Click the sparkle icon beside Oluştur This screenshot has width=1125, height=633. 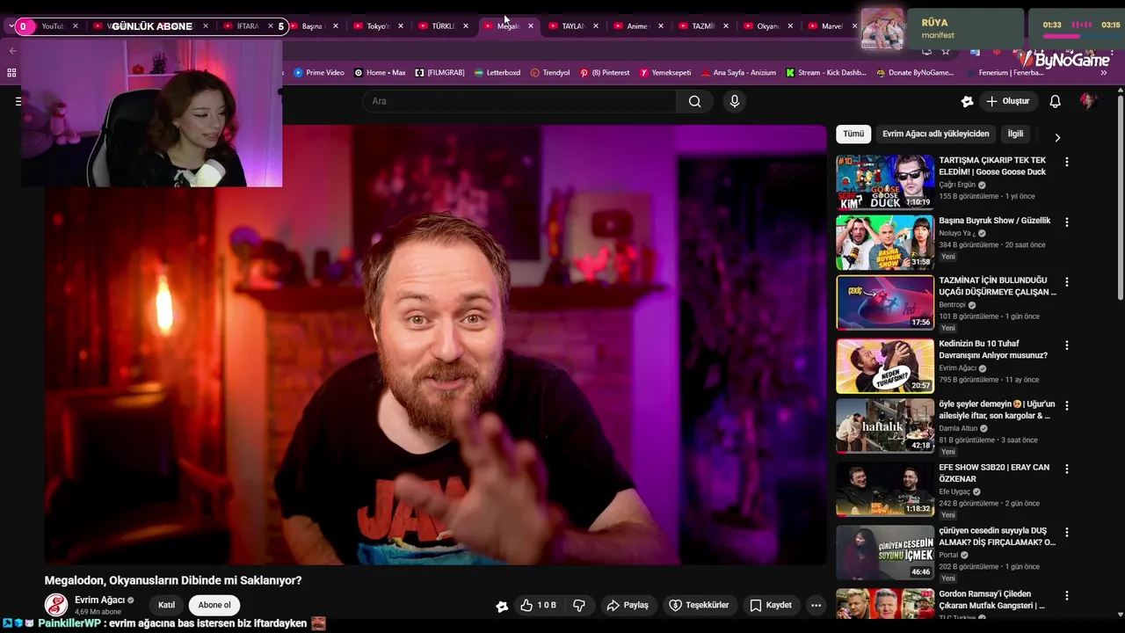[967, 101]
